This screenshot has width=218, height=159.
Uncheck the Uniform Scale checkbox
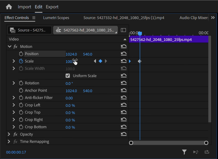pos(68,76)
